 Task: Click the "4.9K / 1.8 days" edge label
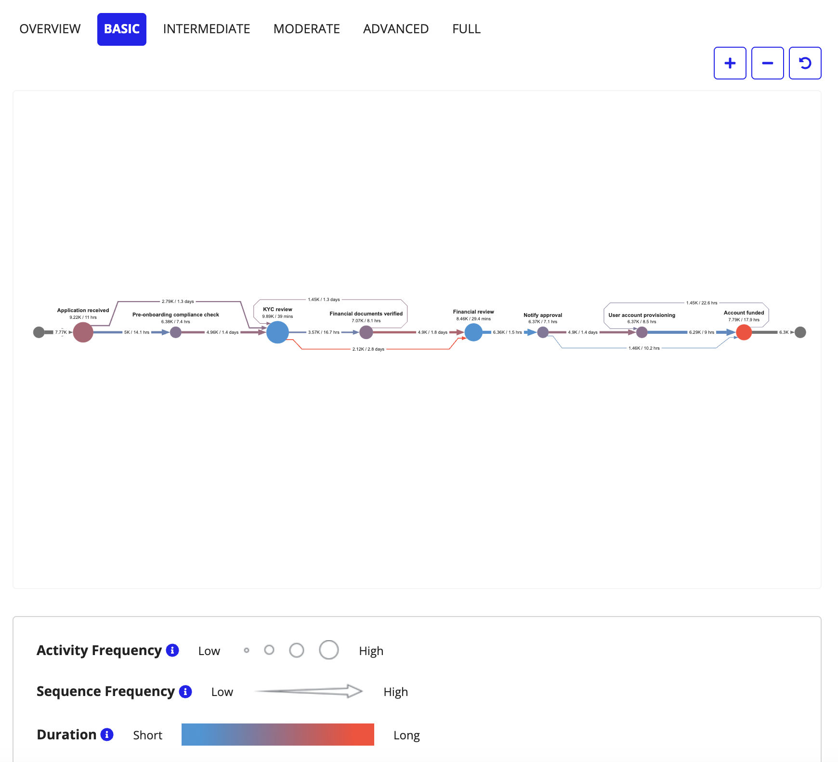tap(432, 332)
